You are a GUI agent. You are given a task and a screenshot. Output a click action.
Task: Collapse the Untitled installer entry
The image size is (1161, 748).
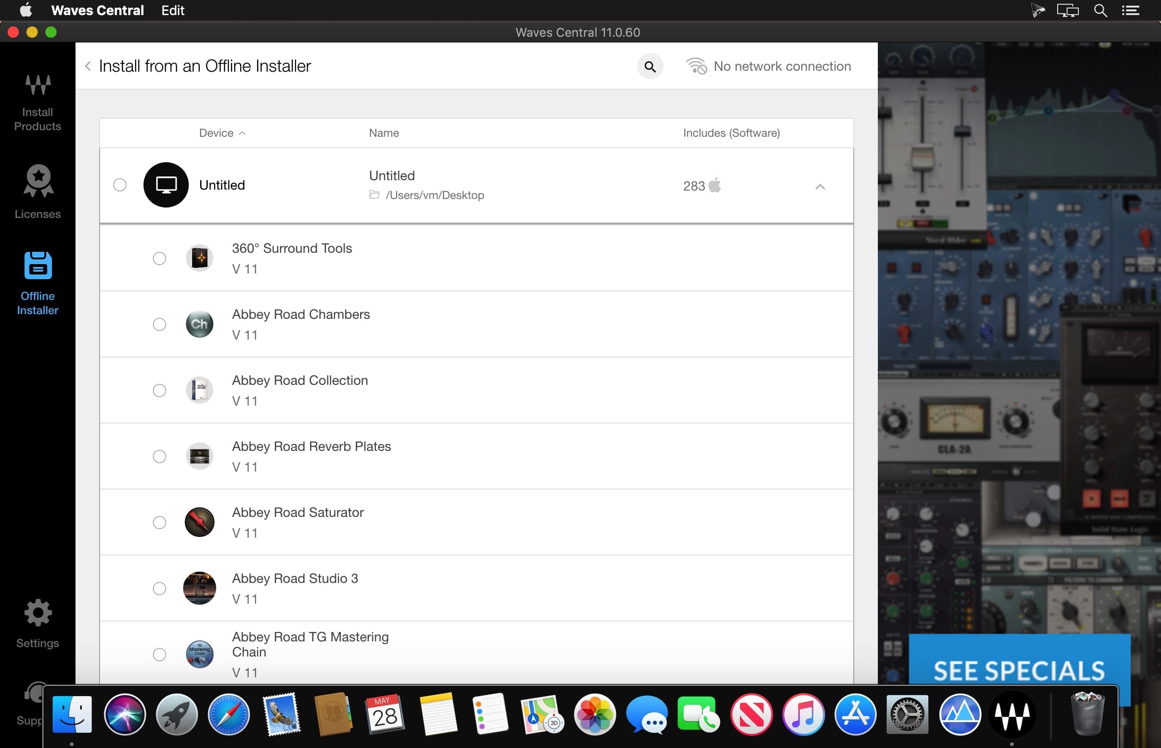point(818,186)
